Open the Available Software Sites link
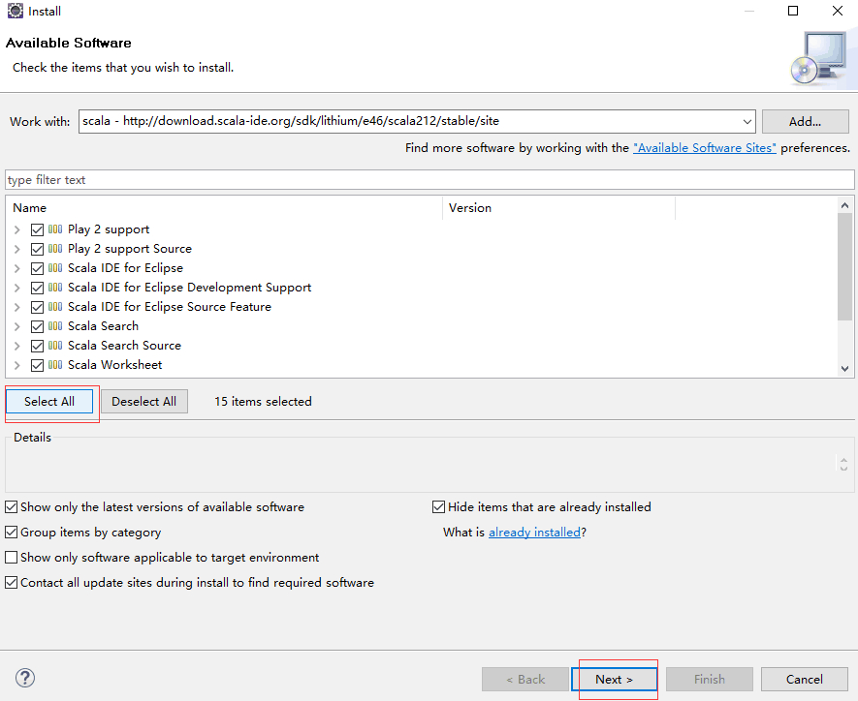The image size is (858, 701). 704,148
